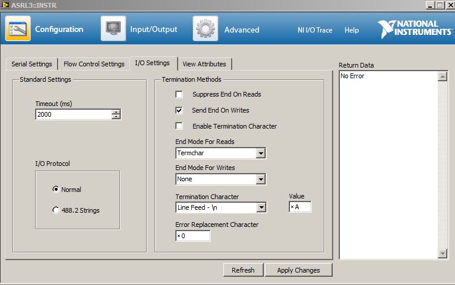The image size is (455, 285).
Task: Minimize the ASRL3::INSTR window
Action: click(430, 5)
